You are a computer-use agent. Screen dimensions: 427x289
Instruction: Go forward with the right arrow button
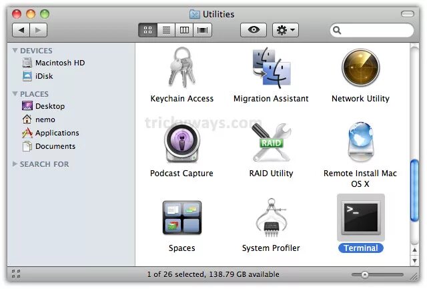click(39, 30)
